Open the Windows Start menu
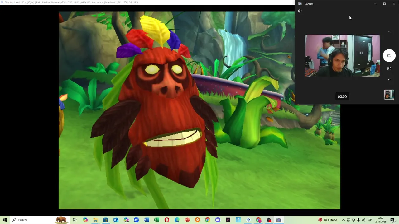399x224 pixels. 5,220
